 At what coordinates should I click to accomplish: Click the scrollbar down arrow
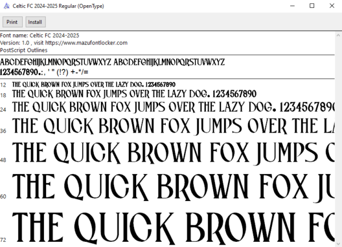[338, 244]
